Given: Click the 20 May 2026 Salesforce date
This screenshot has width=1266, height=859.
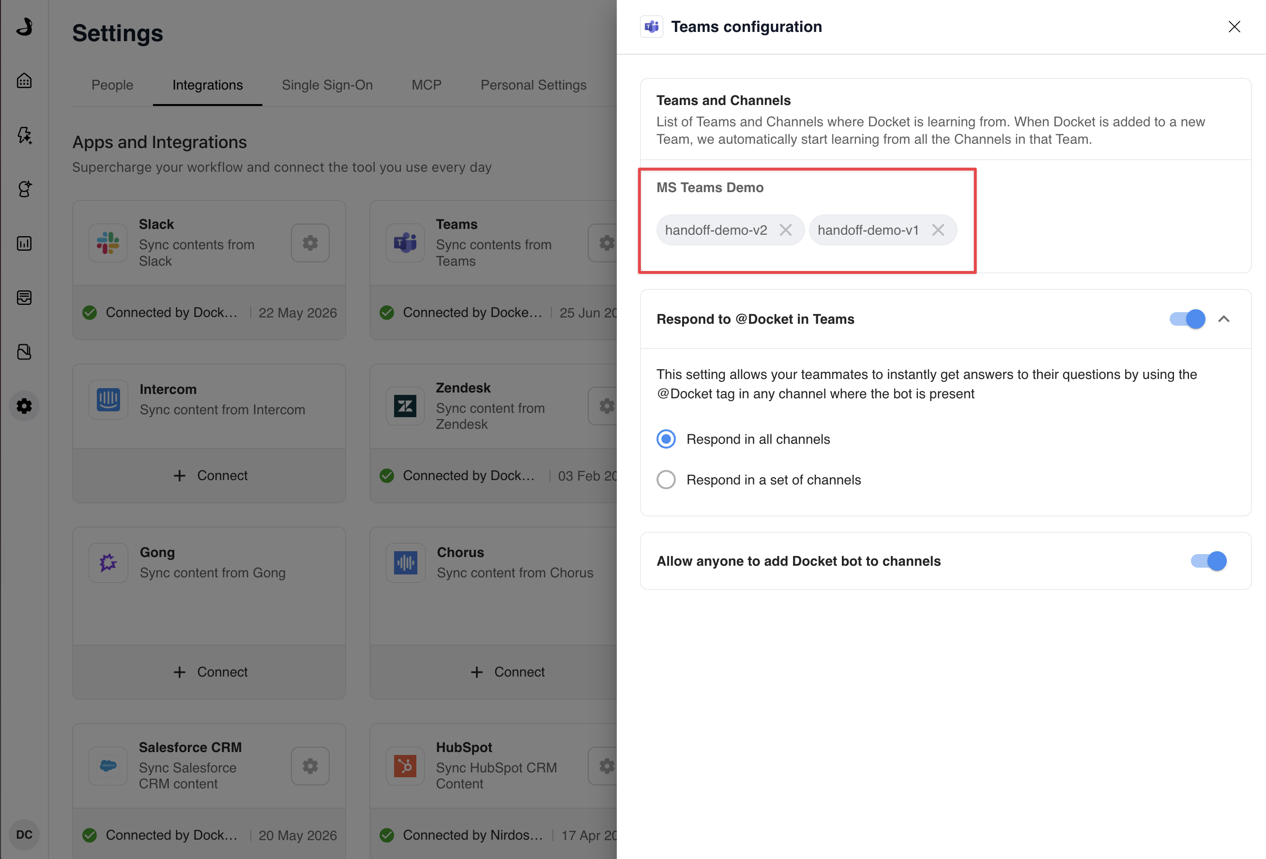Looking at the screenshot, I should click(x=297, y=835).
